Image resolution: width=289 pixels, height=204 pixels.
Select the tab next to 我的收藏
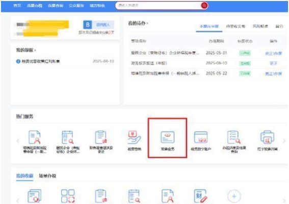(47, 176)
